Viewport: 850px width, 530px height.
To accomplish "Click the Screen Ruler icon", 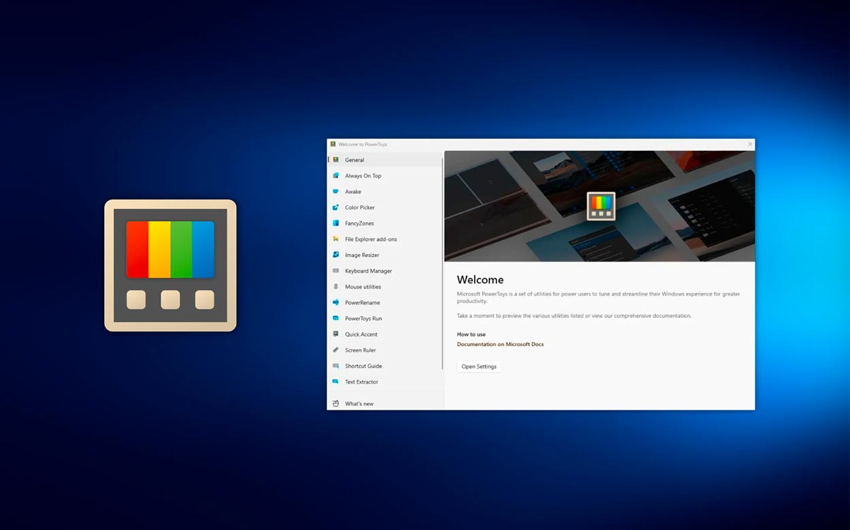I will [x=336, y=350].
